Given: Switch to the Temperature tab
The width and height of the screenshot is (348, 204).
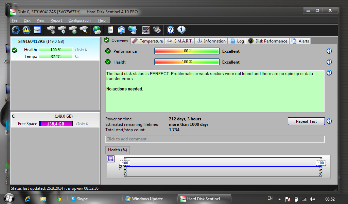Looking at the screenshot, I should coord(148,41).
